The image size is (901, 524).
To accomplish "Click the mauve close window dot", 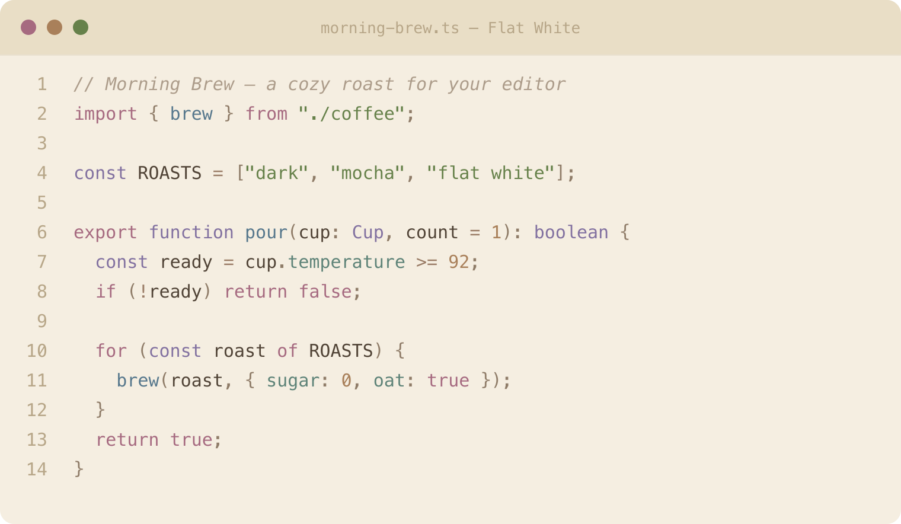I will [x=28, y=27].
